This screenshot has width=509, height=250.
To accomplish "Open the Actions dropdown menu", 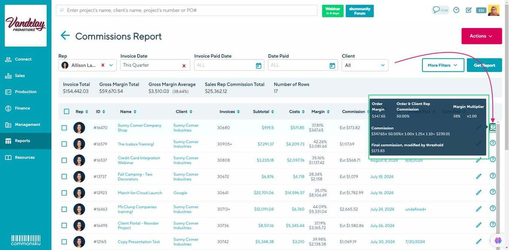I will point(481,36).
